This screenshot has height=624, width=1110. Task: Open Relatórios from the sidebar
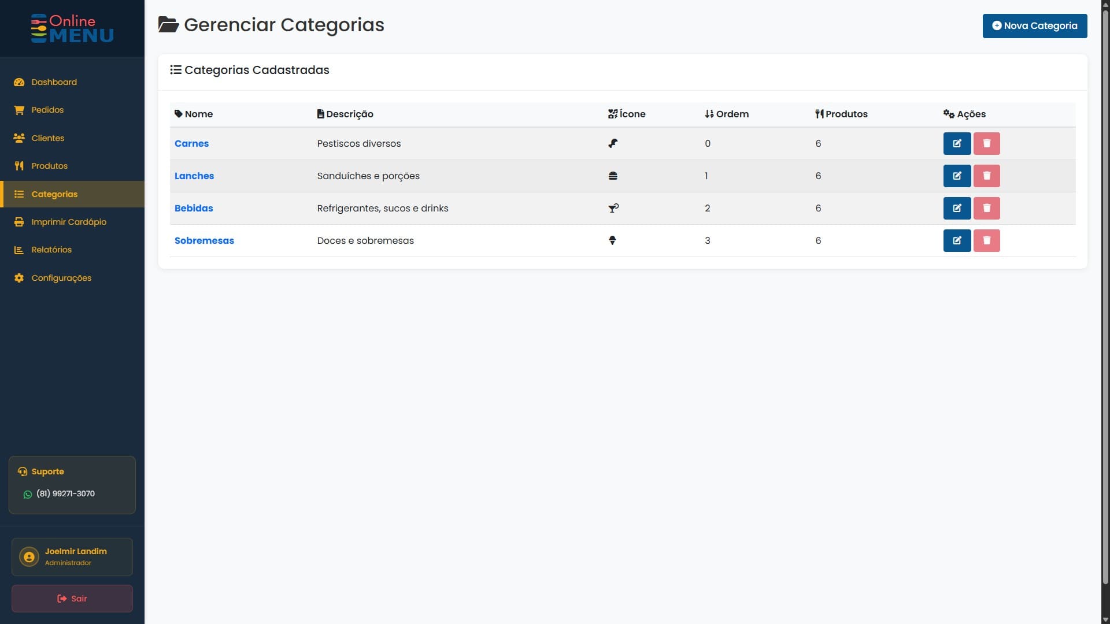pos(51,250)
